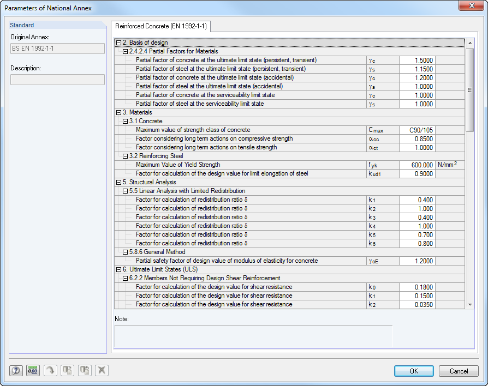Select value 1.0000 for tensile strength factor αct

(x=417, y=147)
